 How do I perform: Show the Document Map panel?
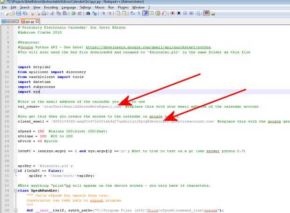tap(158, 13)
